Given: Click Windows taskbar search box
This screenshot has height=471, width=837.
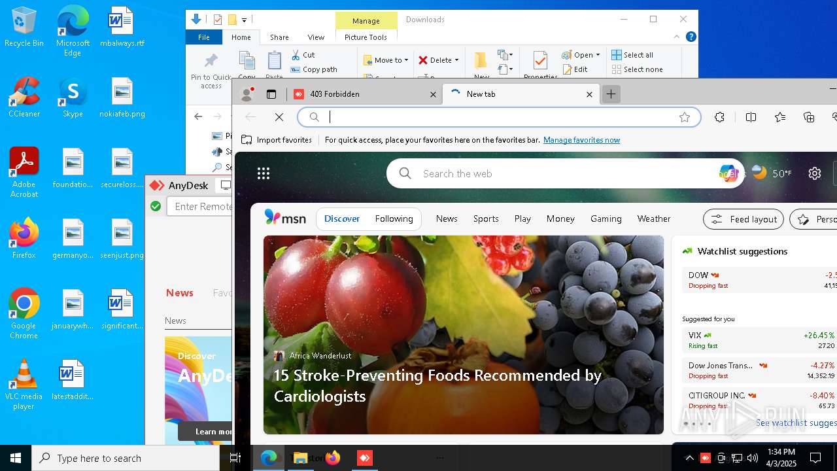Looking at the screenshot, I should coord(126,458).
